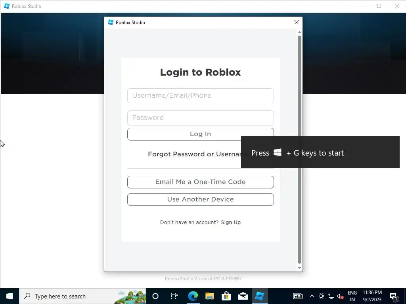Click the taskbar search box
Viewport: 406px width, 304px height.
[x=82, y=296]
